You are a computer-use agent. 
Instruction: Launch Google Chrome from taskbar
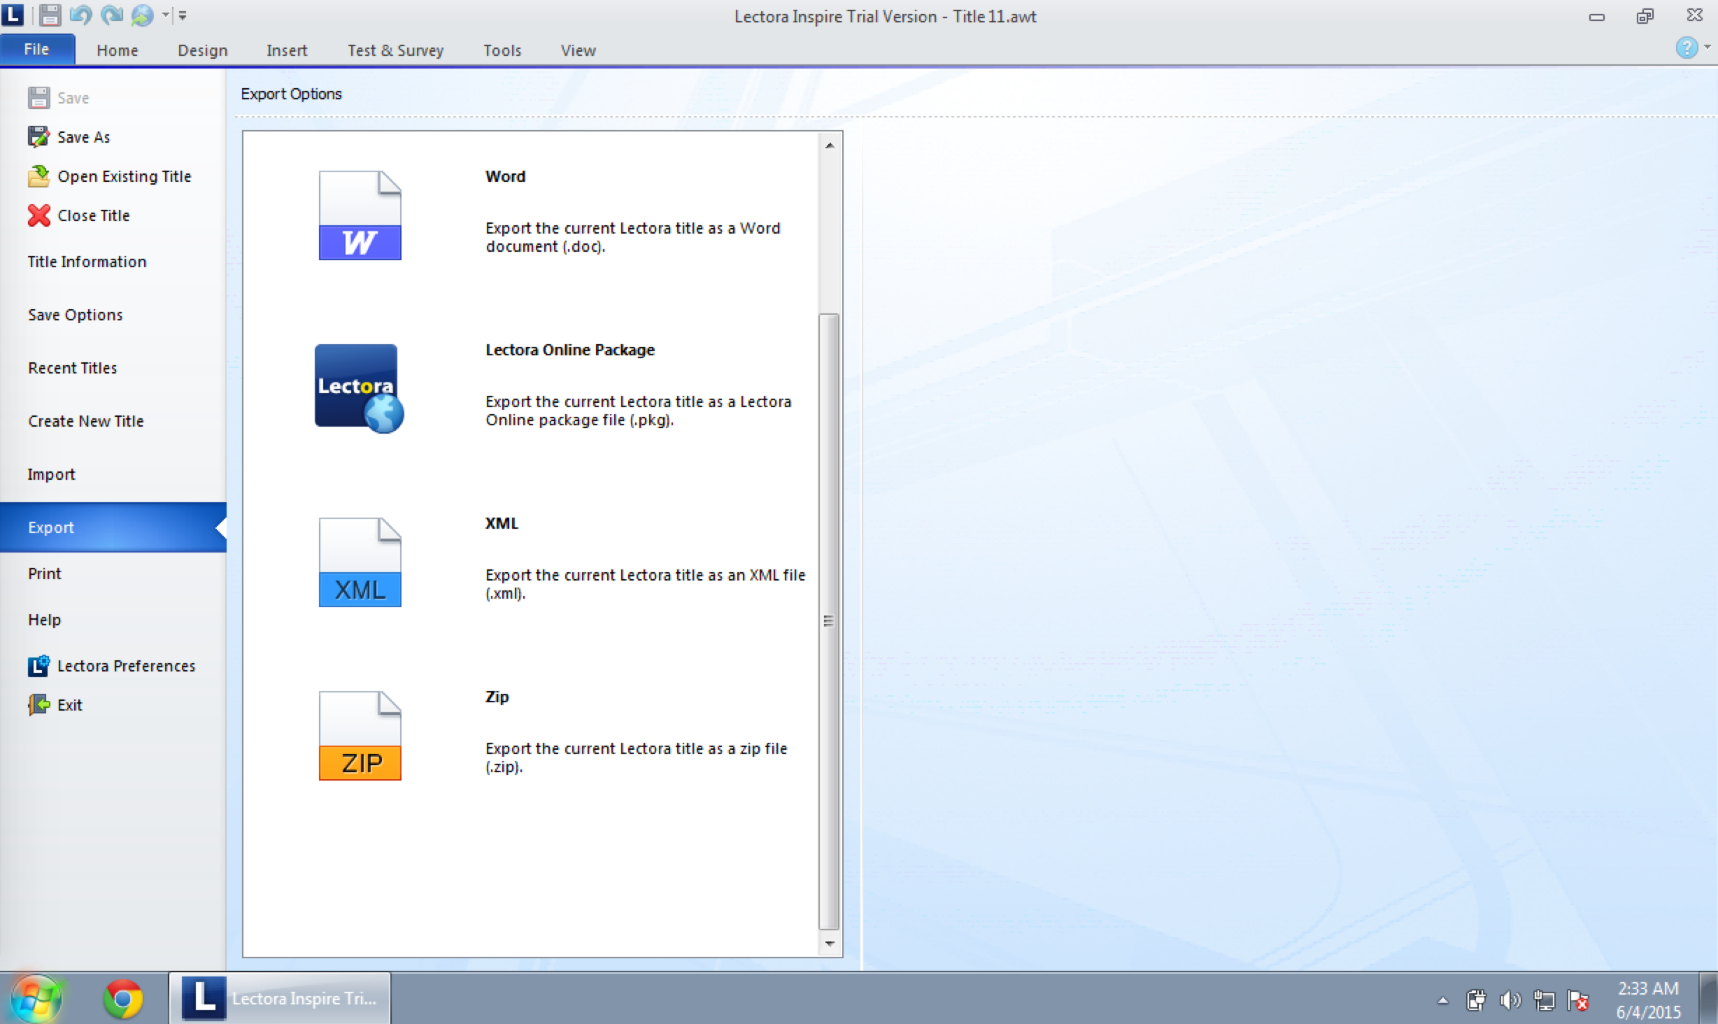click(x=122, y=998)
